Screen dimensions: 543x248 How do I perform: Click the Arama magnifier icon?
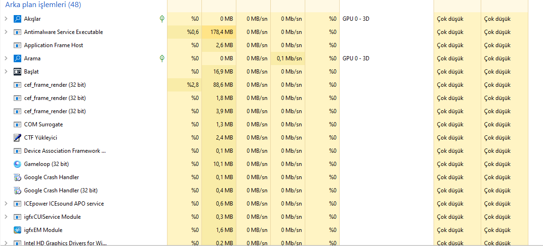17,58
